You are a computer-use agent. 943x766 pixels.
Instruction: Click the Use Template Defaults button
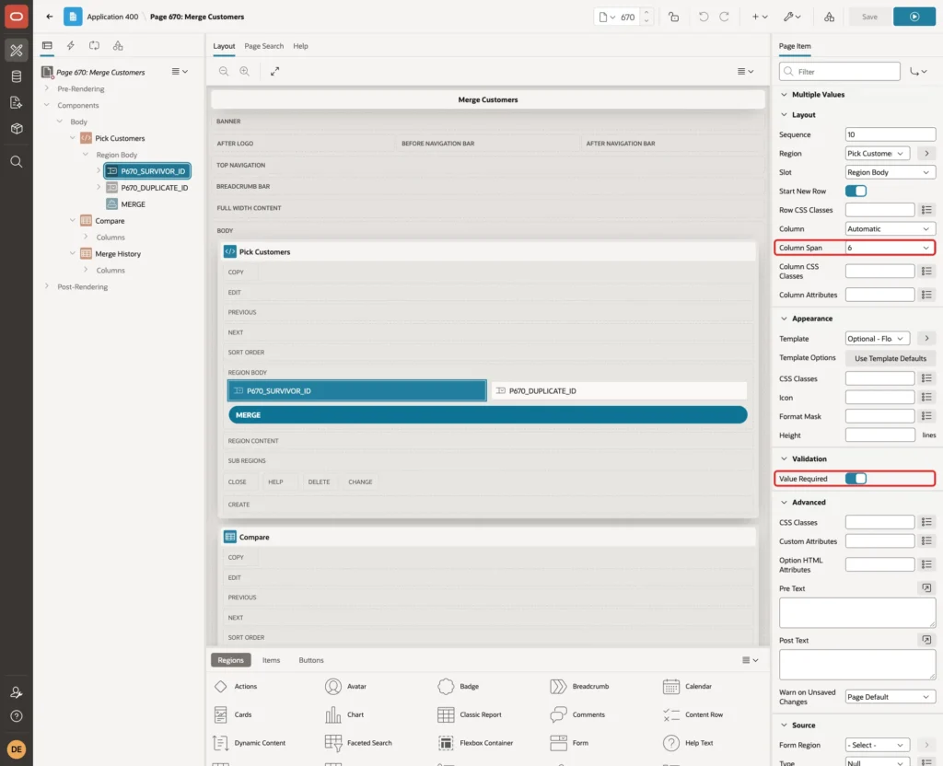pyautogui.click(x=891, y=358)
